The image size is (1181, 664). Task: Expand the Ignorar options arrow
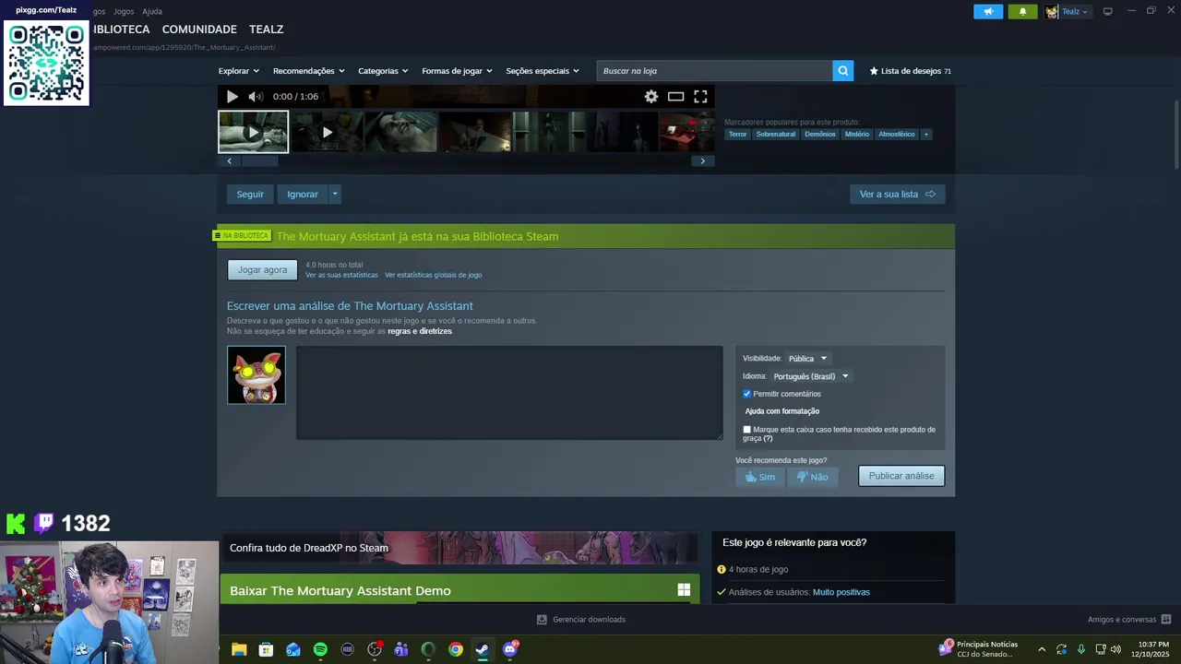pos(335,194)
